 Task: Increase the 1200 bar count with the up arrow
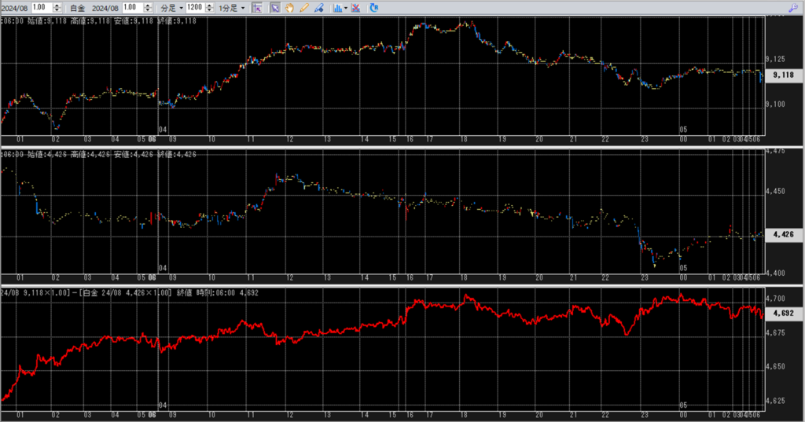pos(208,5)
